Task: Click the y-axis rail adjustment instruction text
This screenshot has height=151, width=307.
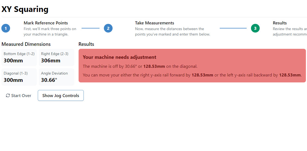Action: (x=192, y=75)
